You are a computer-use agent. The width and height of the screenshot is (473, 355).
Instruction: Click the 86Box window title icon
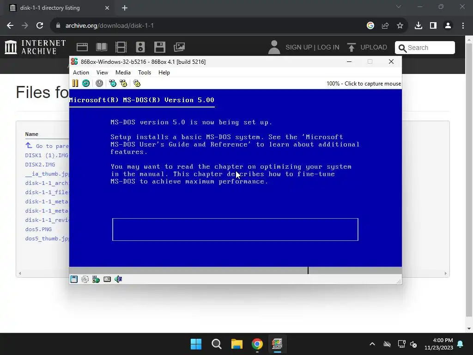[x=74, y=61]
